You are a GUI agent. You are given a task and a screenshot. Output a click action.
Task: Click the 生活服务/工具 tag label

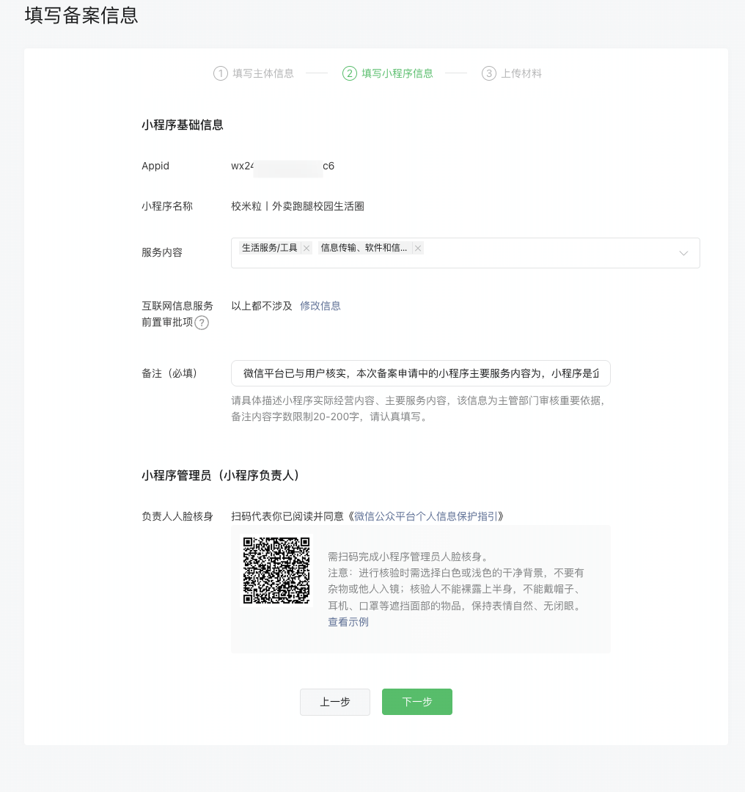270,248
